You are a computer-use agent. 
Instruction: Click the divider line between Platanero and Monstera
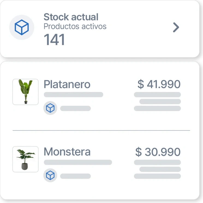pyautogui.click(x=101, y=130)
